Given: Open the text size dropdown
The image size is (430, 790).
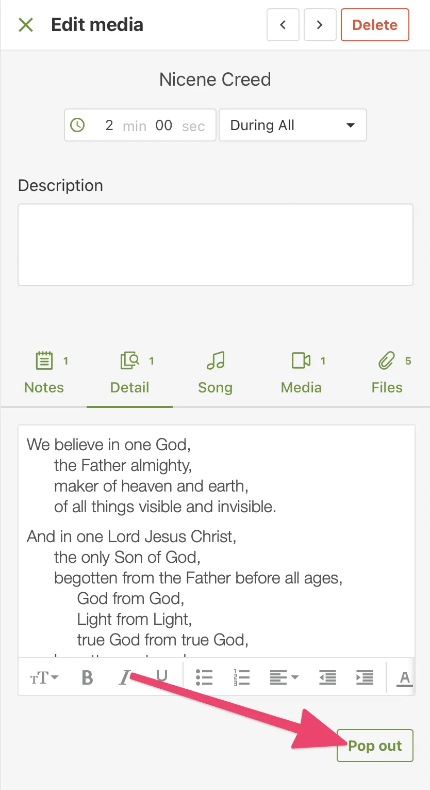Looking at the screenshot, I should (x=44, y=677).
